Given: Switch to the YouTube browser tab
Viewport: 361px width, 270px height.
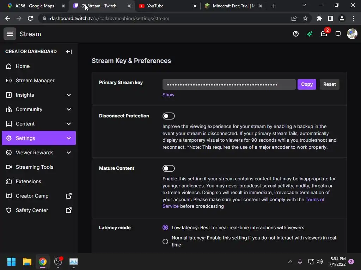Looking at the screenshot, I should (x=155, y=6).
